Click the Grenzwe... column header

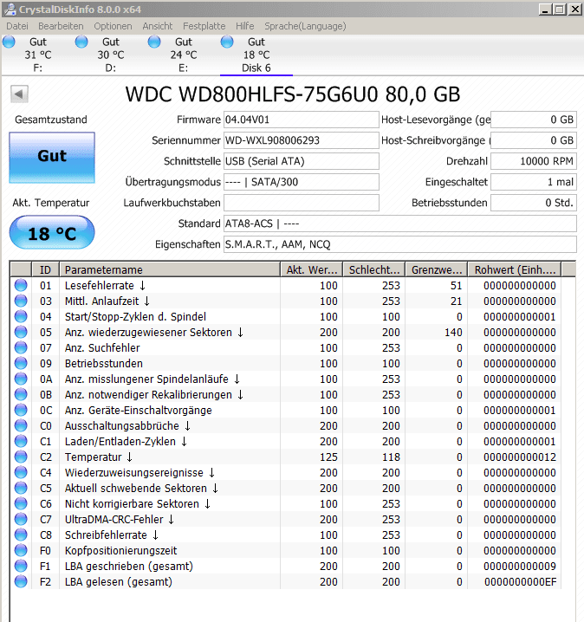437,269
